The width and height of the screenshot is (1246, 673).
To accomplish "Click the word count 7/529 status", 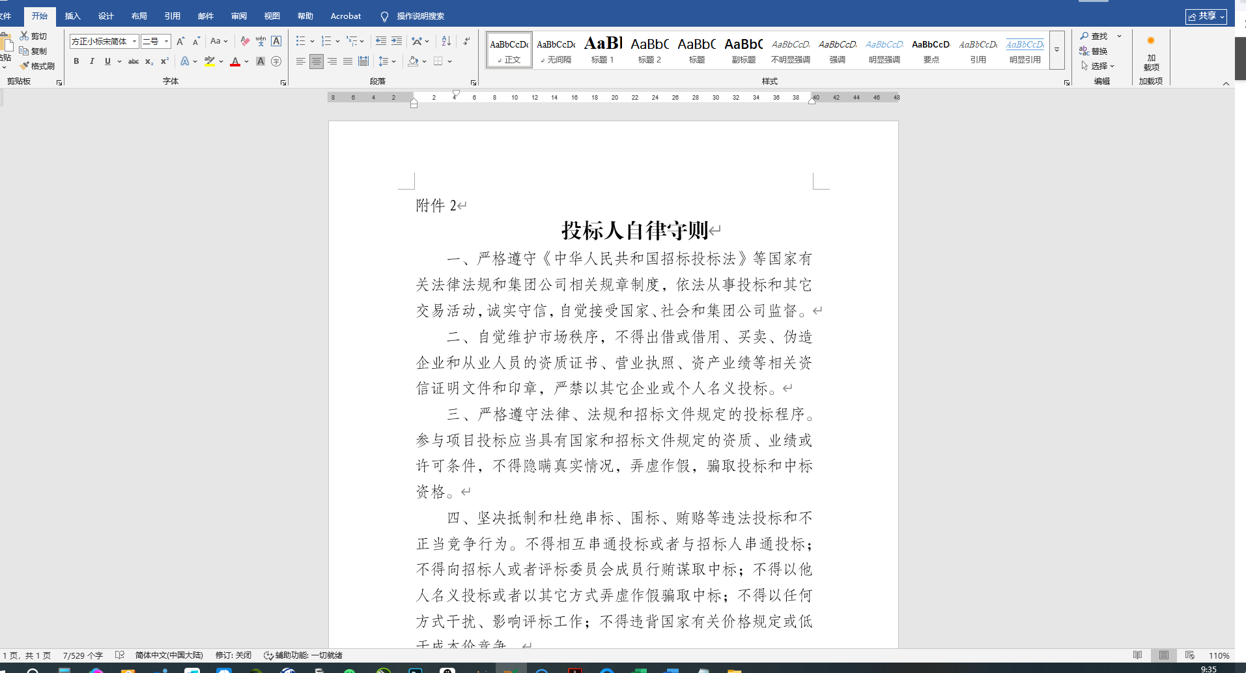I will (83, 655).
